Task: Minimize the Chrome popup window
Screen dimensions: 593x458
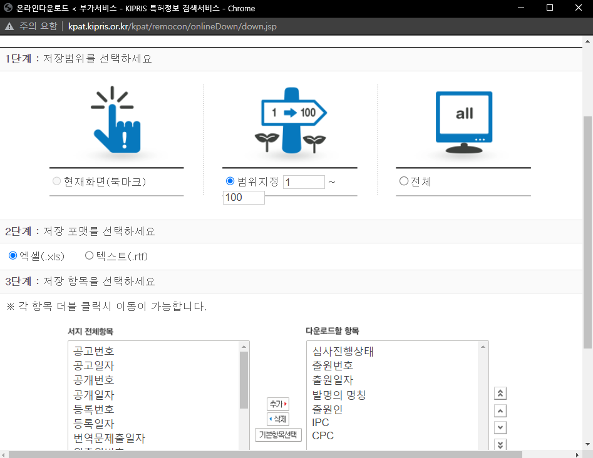Action: [521, 8]
